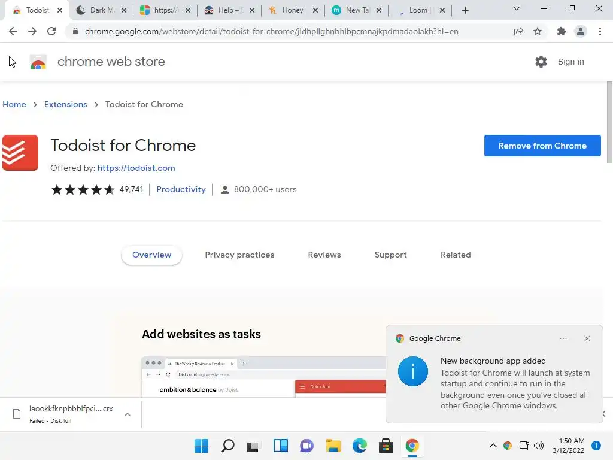Go back to the previous page
Viewport: 613px width, 460px height.
tap(13, 31)
